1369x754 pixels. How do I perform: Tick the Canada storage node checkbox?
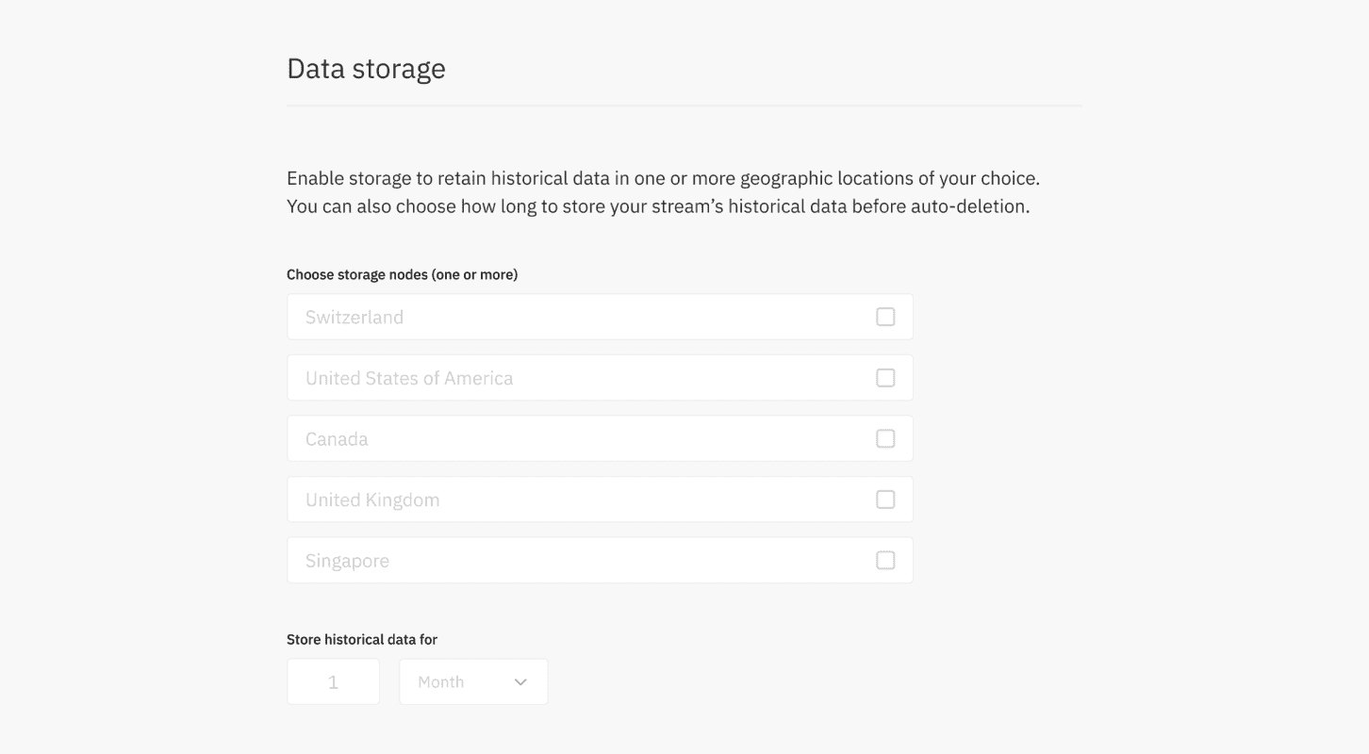click(x=885, y=438)
